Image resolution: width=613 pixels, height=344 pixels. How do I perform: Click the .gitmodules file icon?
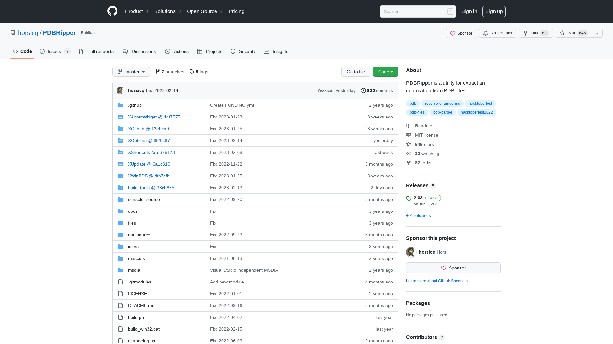[x=120, y=282]
